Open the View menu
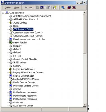 [x=17, y=8]
